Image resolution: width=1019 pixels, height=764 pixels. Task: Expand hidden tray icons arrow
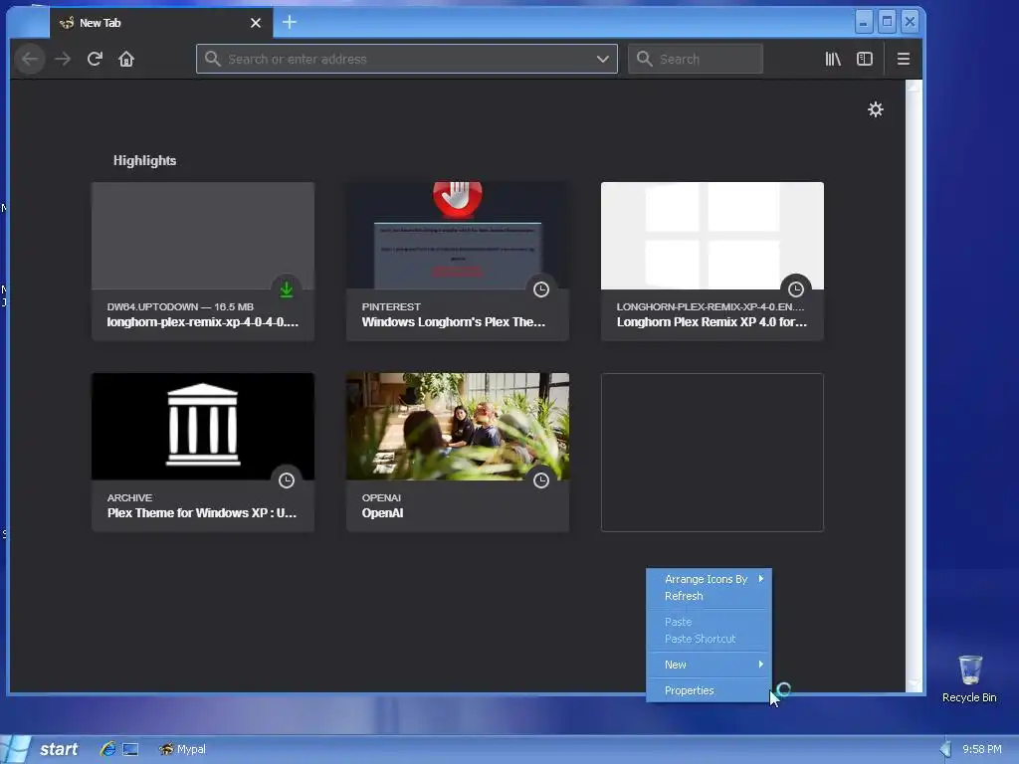coord(945,749)
